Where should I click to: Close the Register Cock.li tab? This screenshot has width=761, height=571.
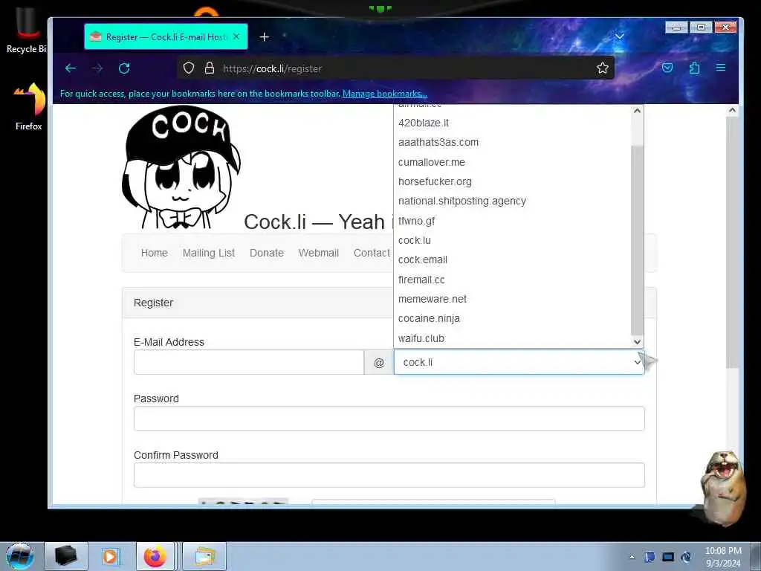(236, 36)
